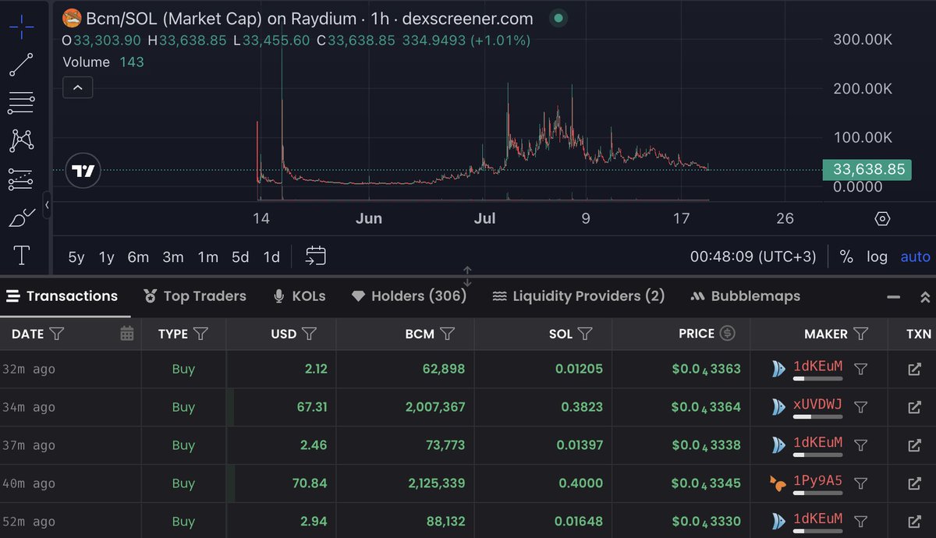
Task: Click the dollar icon beside PRICE header
Action: point(727,333)
